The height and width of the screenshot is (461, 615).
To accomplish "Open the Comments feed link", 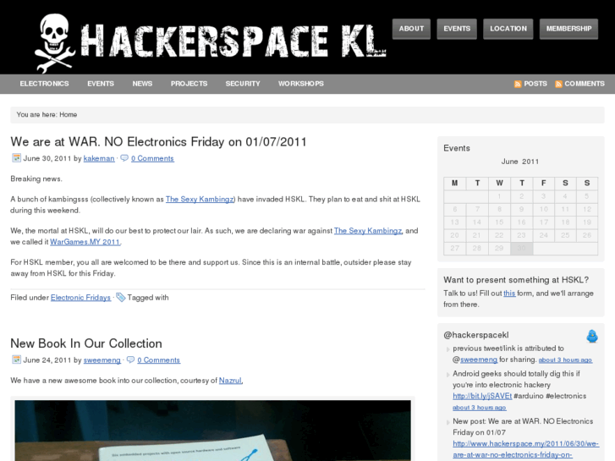I will (x=585, y=84).
